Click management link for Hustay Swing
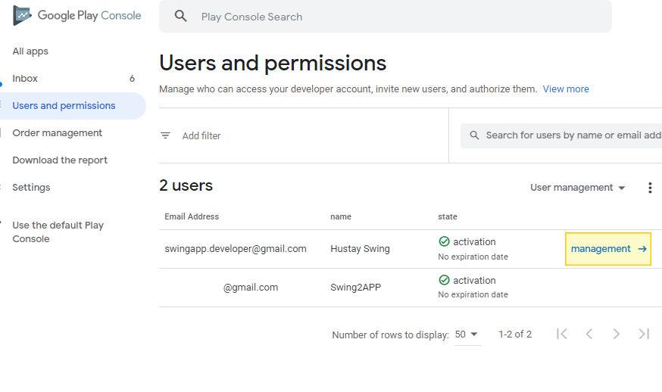The width and height of the screenshot is (662, 392). tap(607, 249)
